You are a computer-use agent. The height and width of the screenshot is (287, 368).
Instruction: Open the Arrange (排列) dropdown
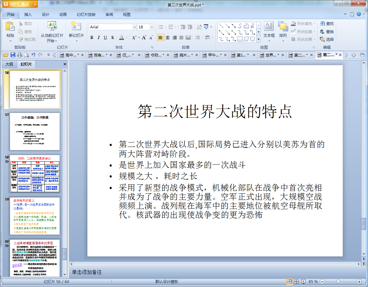click(x=283, y=41)
